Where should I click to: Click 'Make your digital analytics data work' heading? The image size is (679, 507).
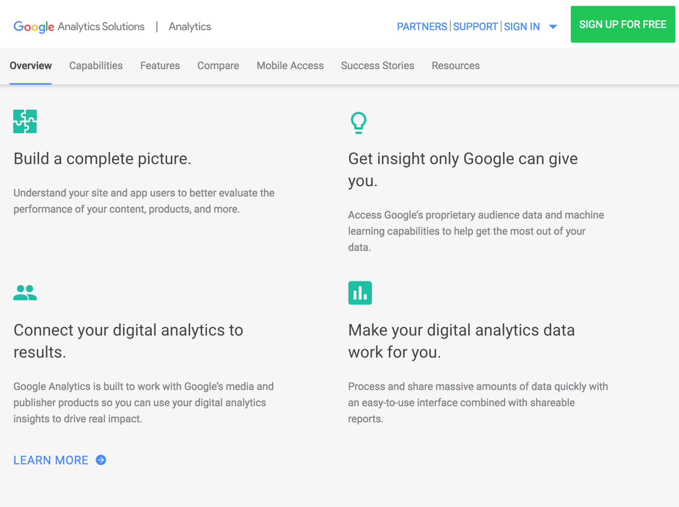(x=461, y=341)
